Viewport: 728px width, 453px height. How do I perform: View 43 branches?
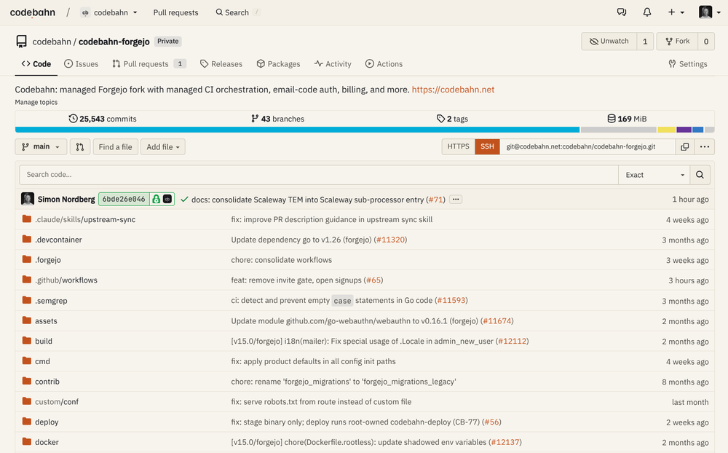pos(277,119)
